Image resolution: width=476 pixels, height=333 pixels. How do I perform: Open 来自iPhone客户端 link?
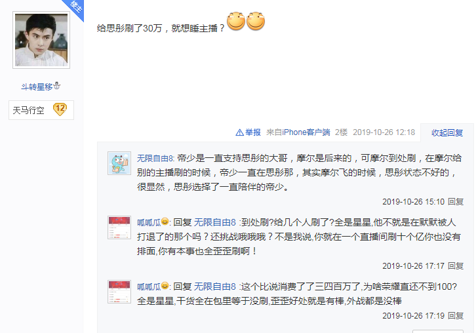coord(298,132)
